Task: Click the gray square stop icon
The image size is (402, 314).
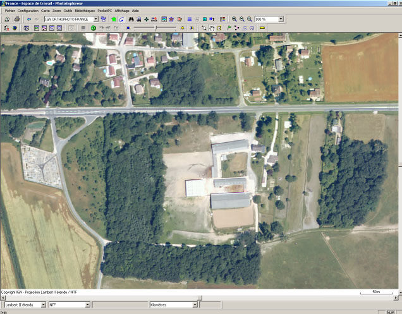Action: (x=83, y=28)
